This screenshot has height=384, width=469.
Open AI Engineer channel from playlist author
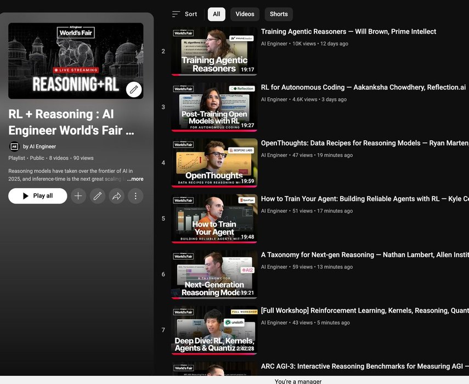pyautogui.click(x=39, y=146)
